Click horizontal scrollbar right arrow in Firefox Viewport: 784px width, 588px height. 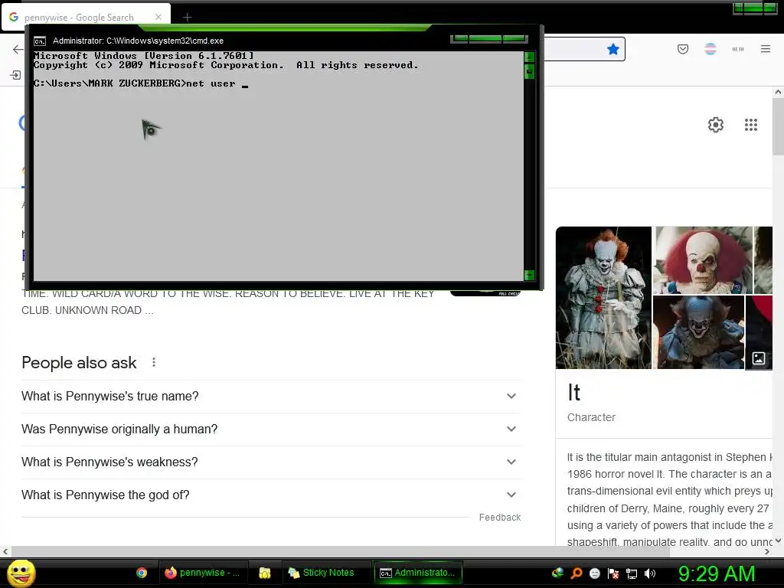(x=767, y=551)
